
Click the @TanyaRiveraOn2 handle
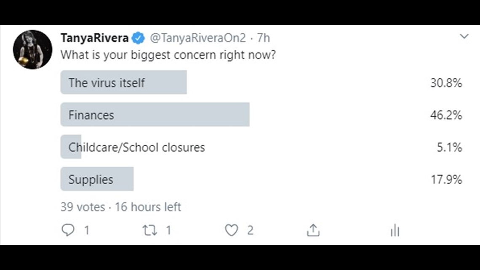[198, 38]
